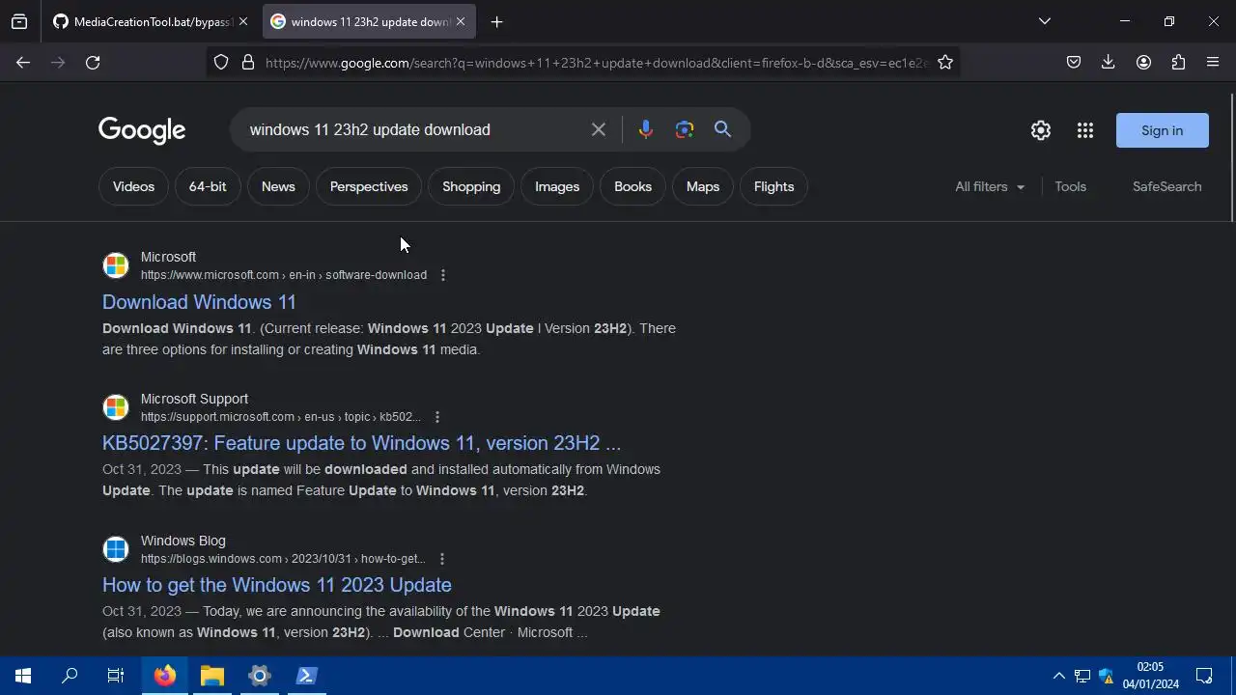Open more options for Windows Blog result
The width and height of the screenshot is (1236, 695).
[441, 559]
